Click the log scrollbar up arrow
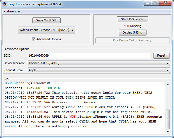Screen dimensions: 174x138 pos(168,84)
